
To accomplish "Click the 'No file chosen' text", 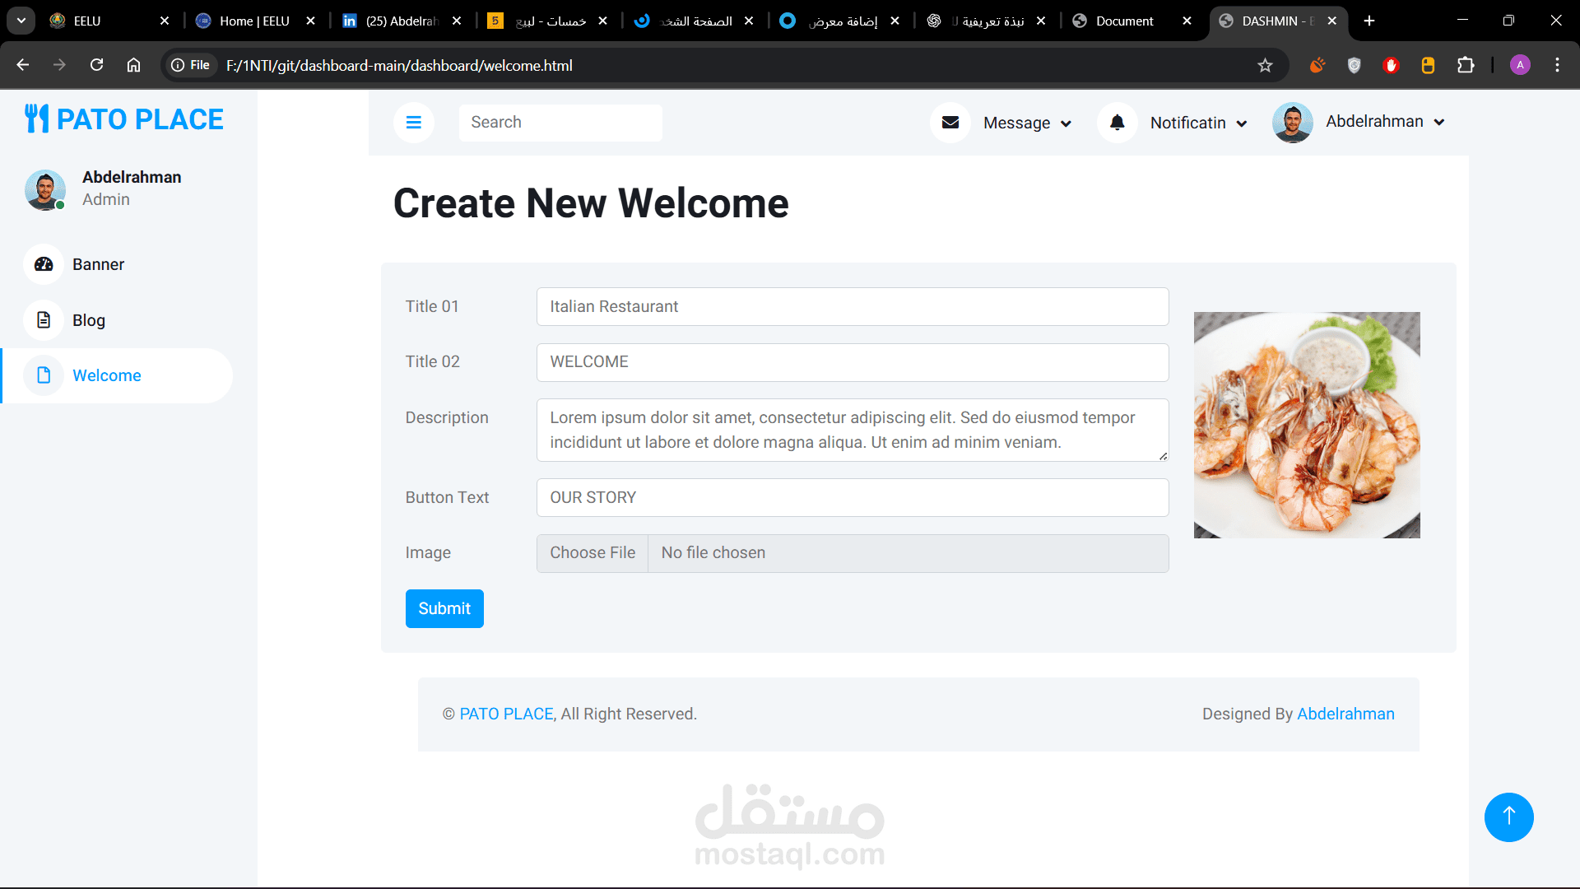I will click(713, 553).
